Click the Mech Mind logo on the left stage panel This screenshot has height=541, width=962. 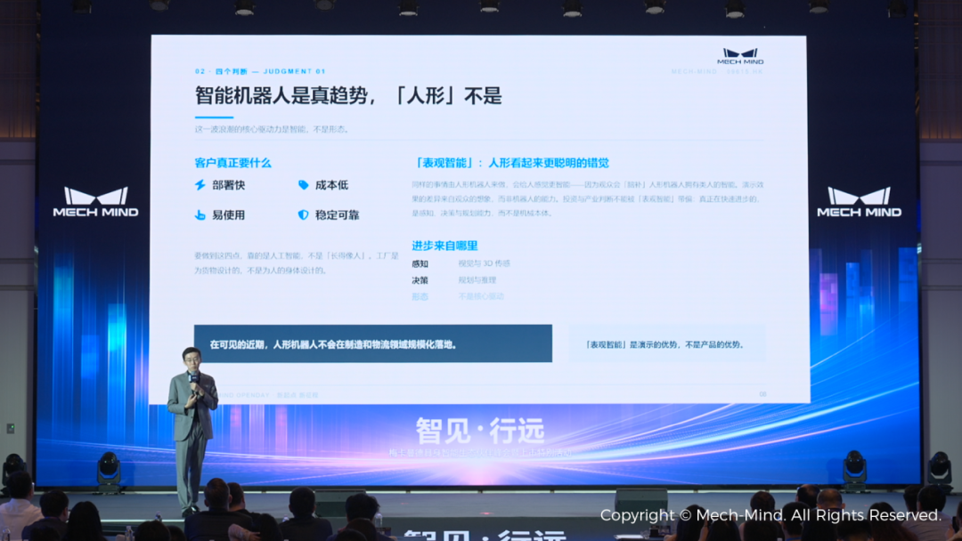[95, 202]
